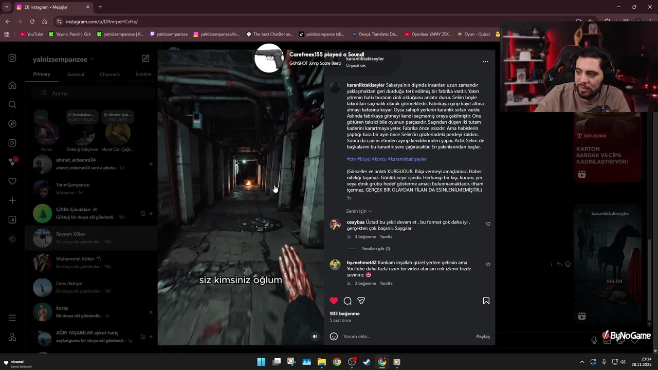The height and width of the screenshot is (370, 658).
Task: Reply to by.mehmet42's comment via Yanıtla
Action: point(386,283)
